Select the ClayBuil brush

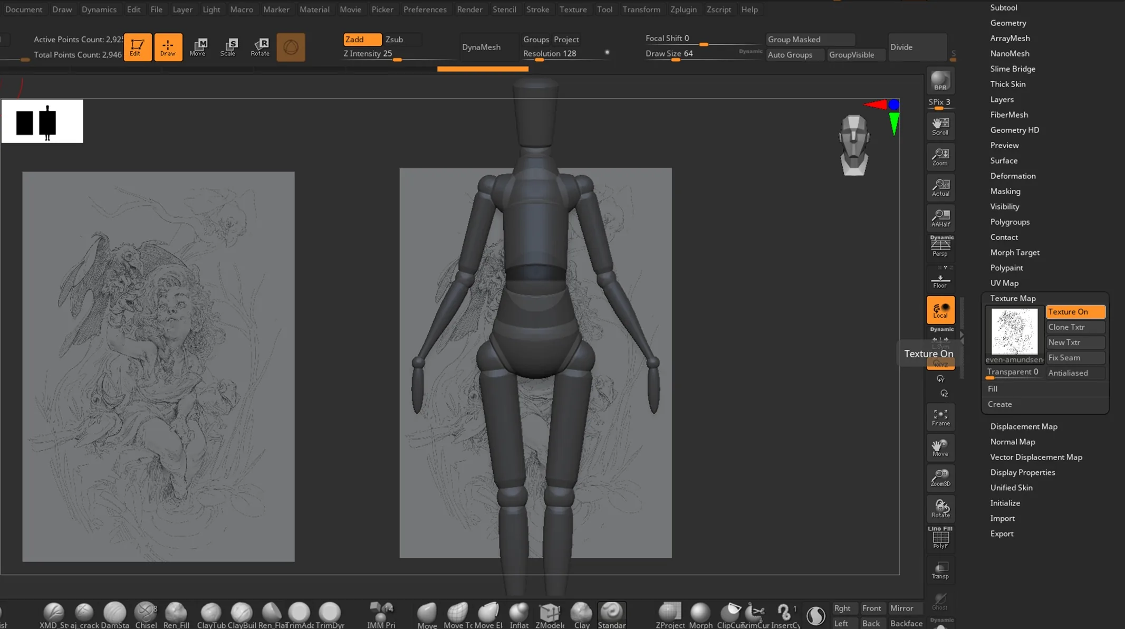click(242, 615)
